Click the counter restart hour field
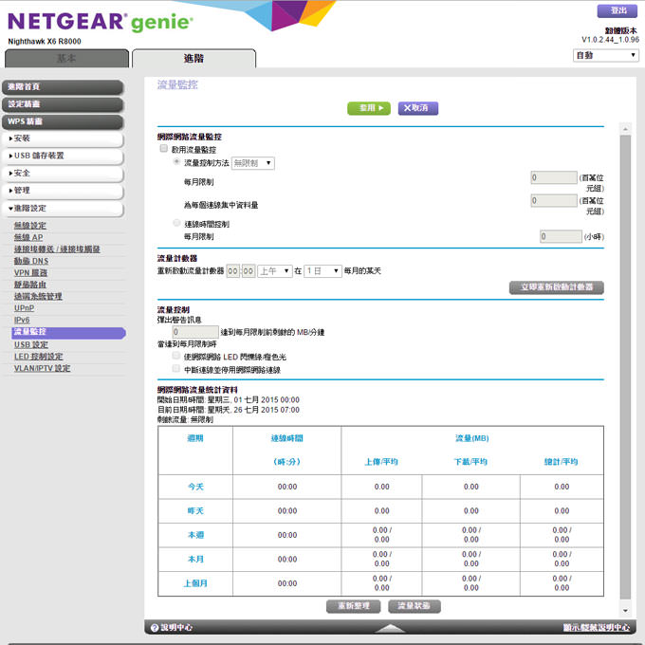The image size is (645, 645). pos(232,271)
